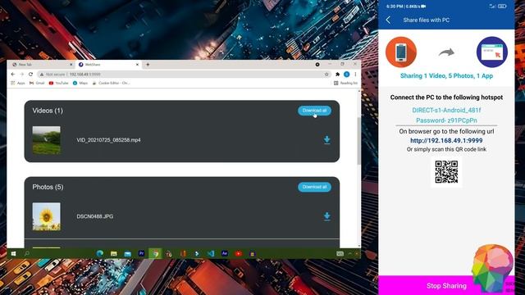The image size is (525, 295).
Task: Open the Apps bookmark shortcut
Action: pos(18,83)
